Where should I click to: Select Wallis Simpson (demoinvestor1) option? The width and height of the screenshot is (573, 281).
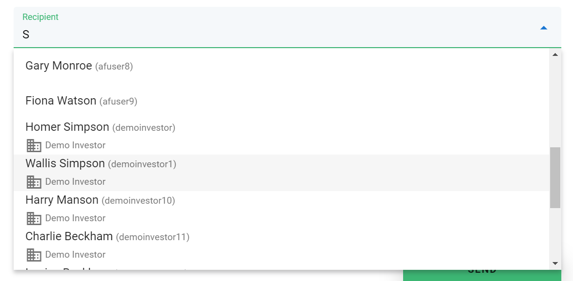(65, 164)
